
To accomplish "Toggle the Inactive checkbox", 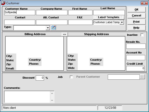I will [142, 35].
